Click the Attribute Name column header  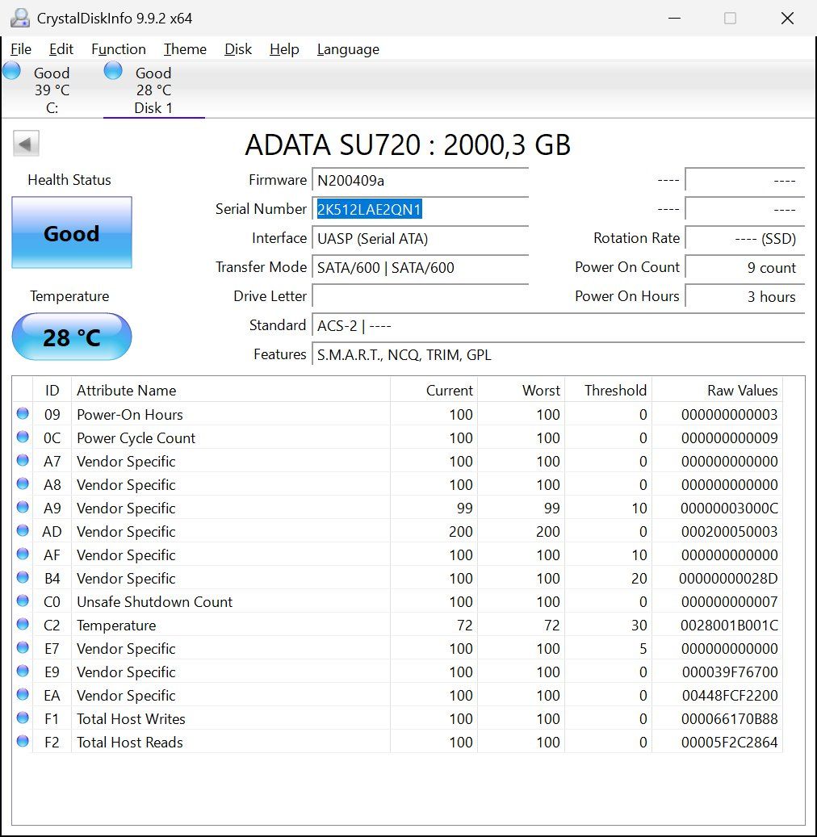(231, 390)
